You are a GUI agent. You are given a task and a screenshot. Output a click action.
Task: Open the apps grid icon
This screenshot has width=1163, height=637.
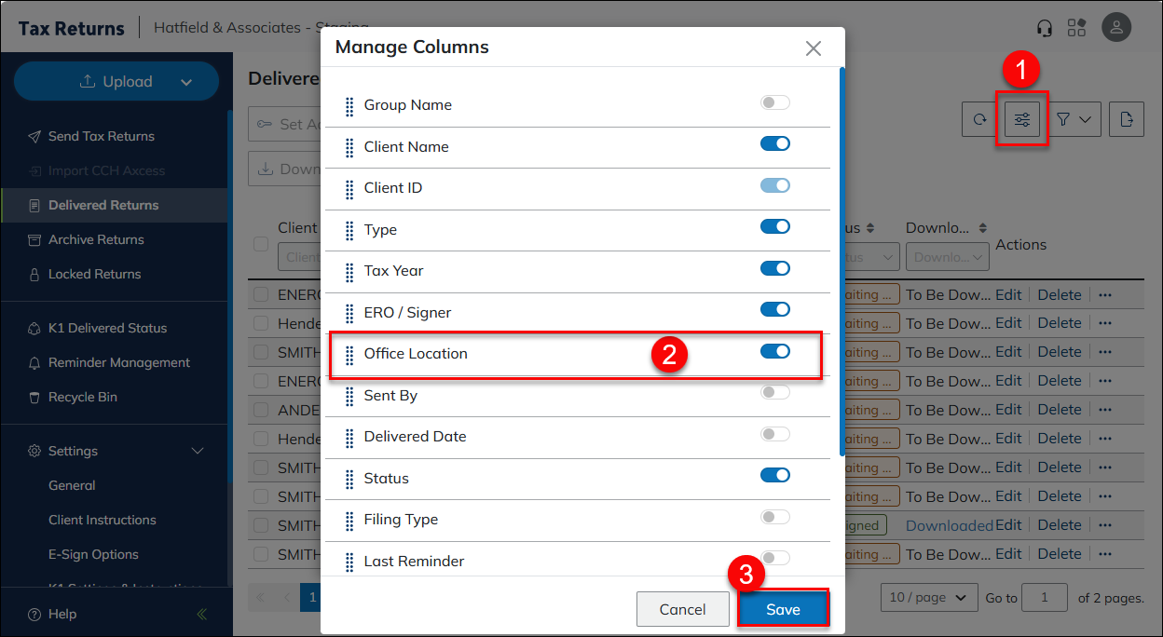pos(1077,28)
